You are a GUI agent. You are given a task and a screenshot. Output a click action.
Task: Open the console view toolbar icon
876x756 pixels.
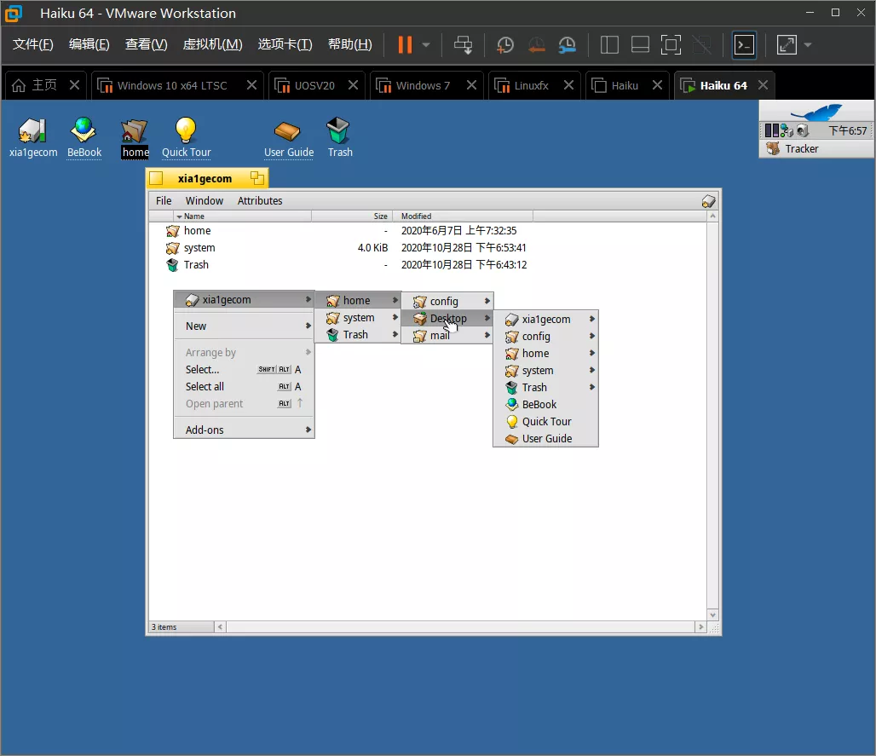(744, 45)
